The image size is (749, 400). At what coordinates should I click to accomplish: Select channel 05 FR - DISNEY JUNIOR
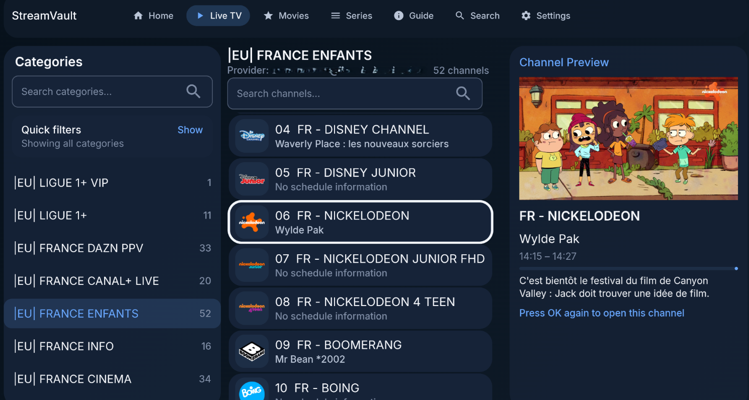click(360, 179)
